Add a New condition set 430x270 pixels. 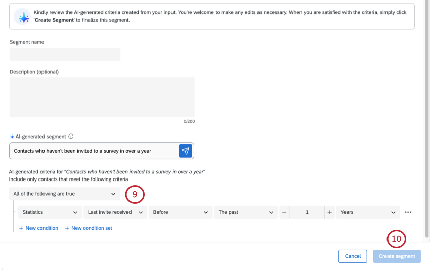pos(89,228)
